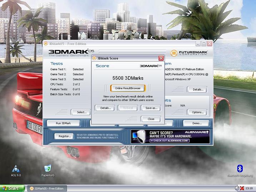Click the Run 3DMark button
The width and height of the screenshot is (256, 192).
(63, 123)
